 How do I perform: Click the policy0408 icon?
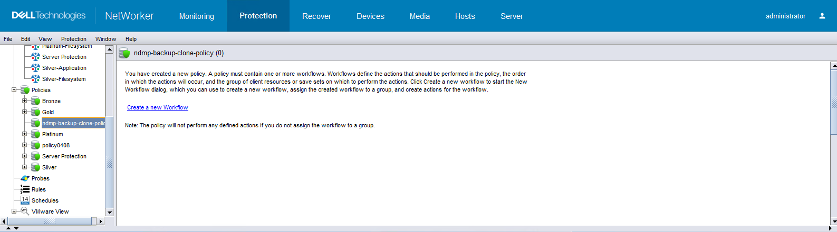(x=35, y=145)
